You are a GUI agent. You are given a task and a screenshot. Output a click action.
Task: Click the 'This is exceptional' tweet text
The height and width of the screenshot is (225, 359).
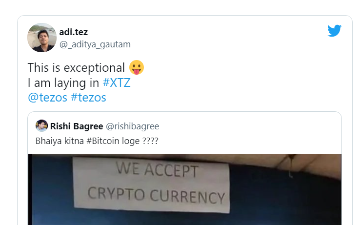(x=76, y=67)
